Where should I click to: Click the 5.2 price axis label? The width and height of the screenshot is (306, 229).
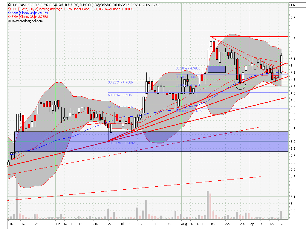(x=293, y=52)
